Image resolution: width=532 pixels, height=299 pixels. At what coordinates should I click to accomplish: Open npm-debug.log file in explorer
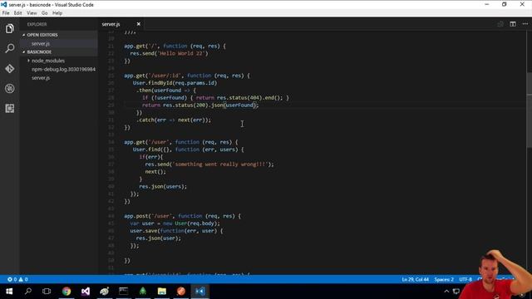click(x=63, y=69)
